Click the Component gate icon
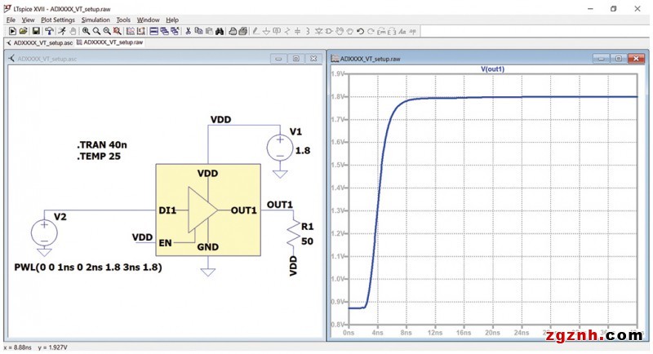This screenshot has height=354, width=653. (x=329, y=31)
